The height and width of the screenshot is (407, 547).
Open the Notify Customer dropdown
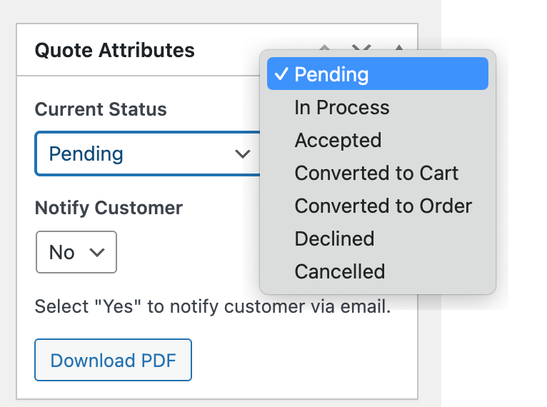pyautogui.click(x=76, y=252)
